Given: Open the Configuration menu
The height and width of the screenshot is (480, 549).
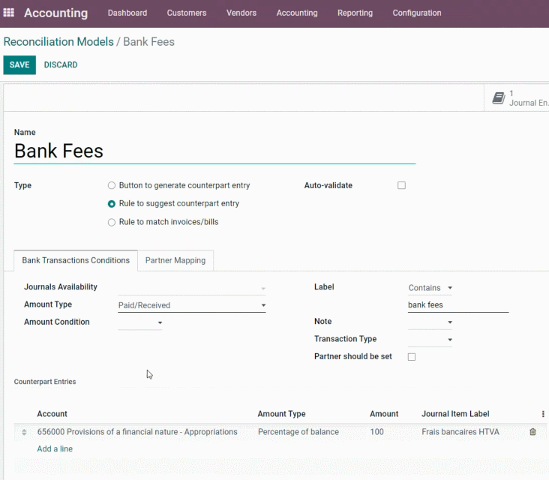Looking at the screenshot, I should (x=417, y=13).
